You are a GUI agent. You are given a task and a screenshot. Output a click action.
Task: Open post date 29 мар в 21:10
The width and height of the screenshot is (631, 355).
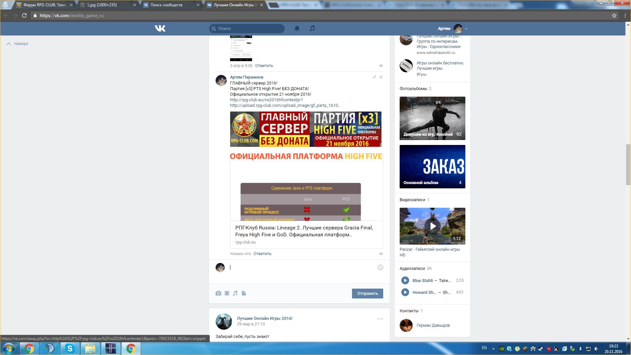[251, 324]
